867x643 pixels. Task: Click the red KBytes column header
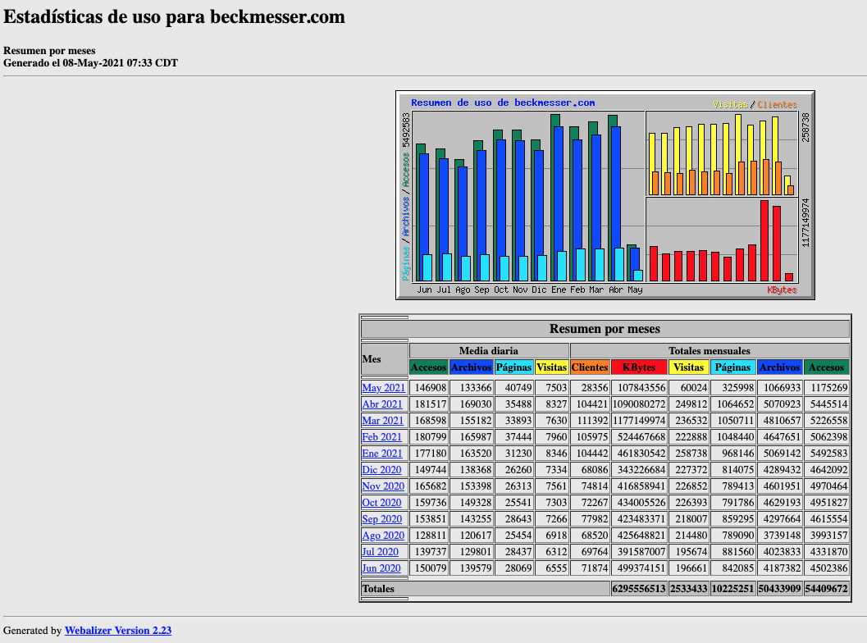coord(638,367)
